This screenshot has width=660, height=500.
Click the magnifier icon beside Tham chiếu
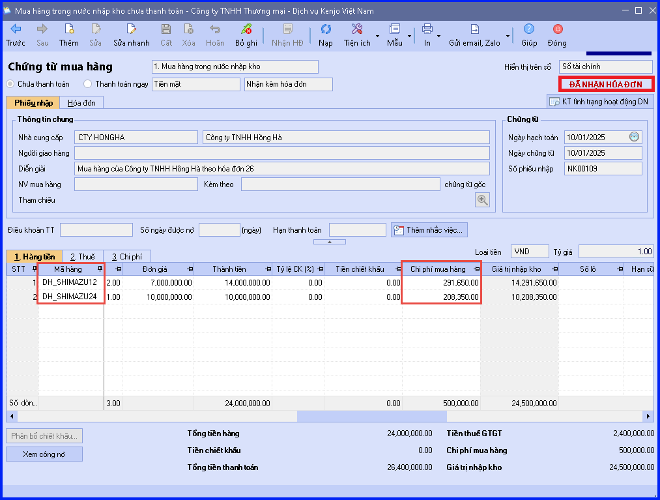pyautogui.click(x=482, y=199)
